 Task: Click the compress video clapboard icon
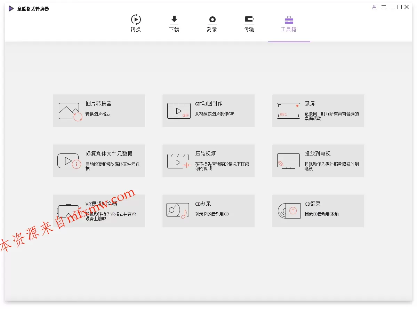click(x=179, y=161)
